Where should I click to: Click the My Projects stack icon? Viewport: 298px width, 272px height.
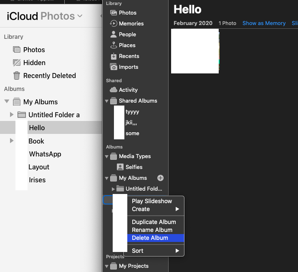(x=114, y=266)
